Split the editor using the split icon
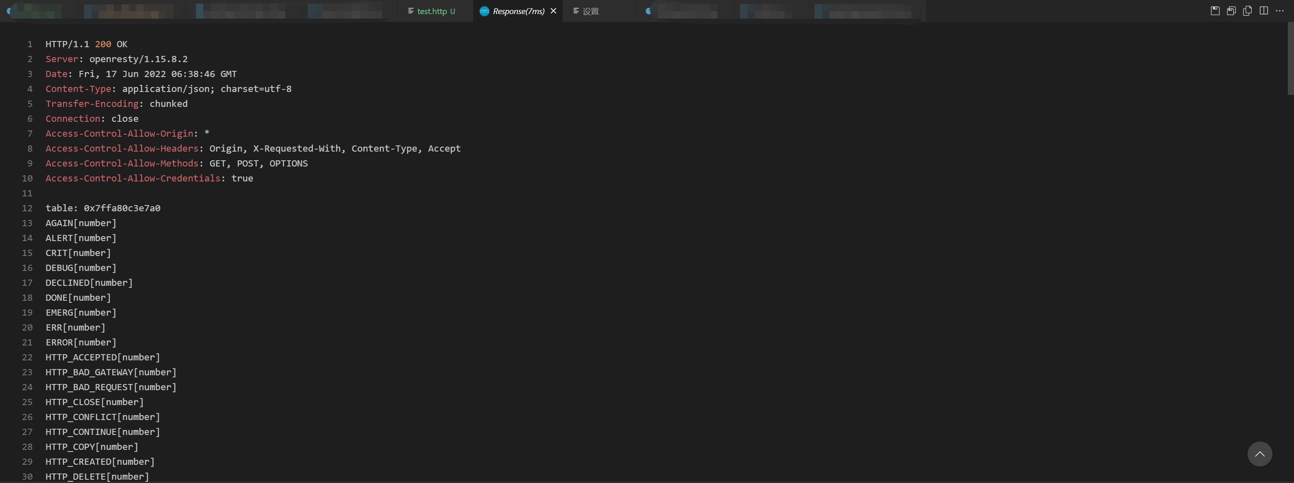1294x483 pixels. [x=1264, y=10]
